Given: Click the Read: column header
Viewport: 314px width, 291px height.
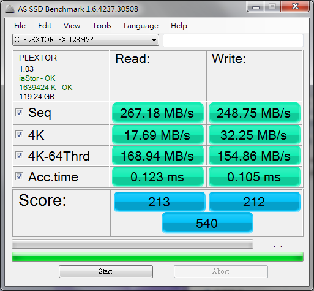Looking at the screenshot, I should click(133, 59).
